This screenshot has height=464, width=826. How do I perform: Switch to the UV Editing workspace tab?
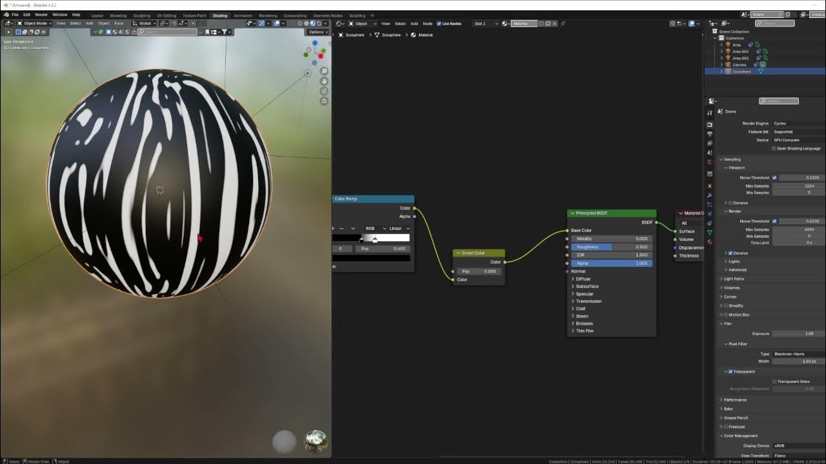pyautogui.click(x=166, y=15)
